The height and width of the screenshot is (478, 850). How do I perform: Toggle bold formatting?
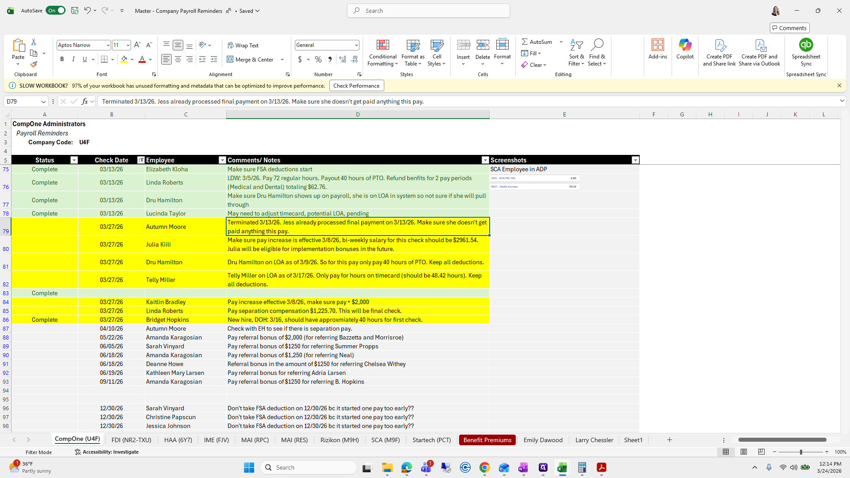(x=62, y=59)
